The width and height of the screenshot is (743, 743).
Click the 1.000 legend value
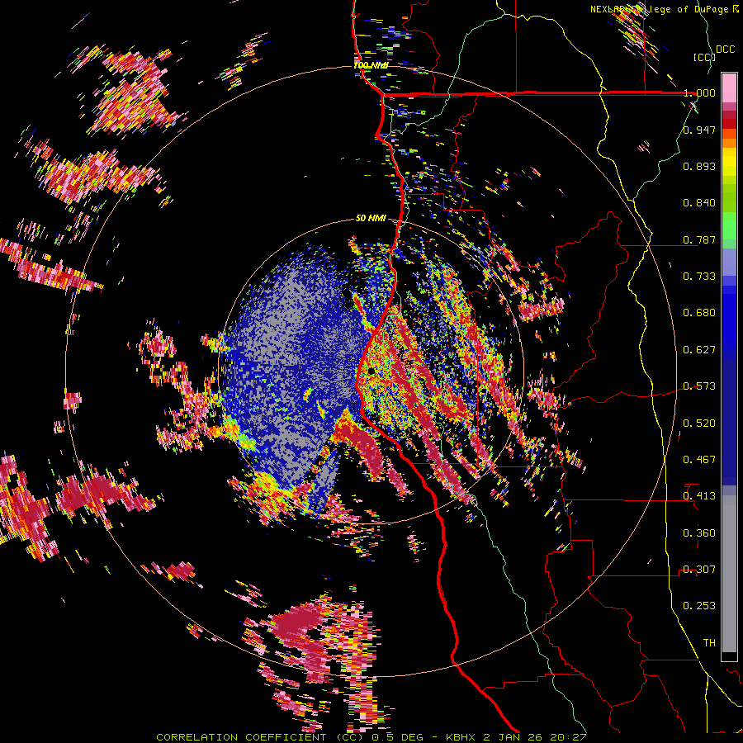point(699,92)
